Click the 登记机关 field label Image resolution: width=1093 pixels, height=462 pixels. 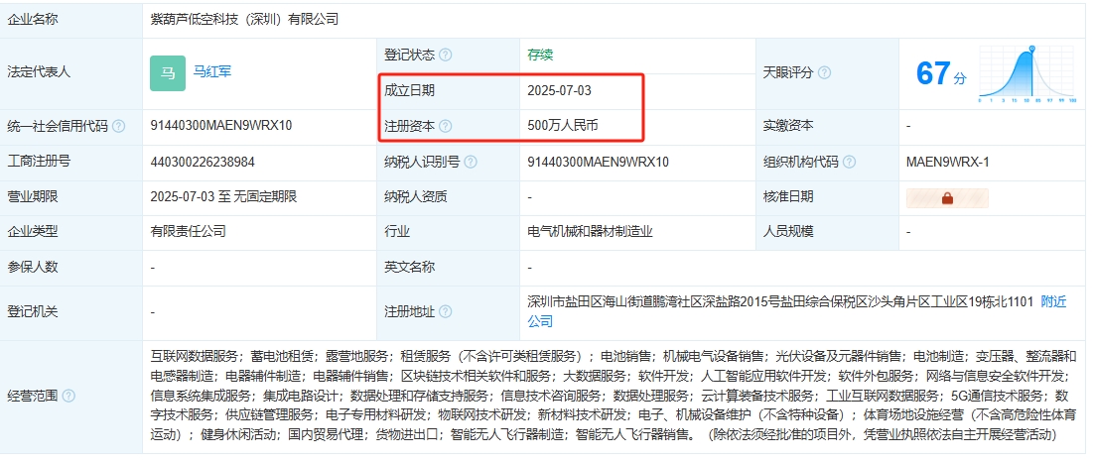click(33, 311)
